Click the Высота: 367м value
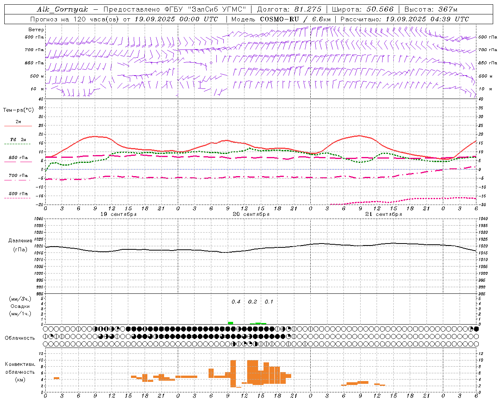Screen dimensions: 499x399 [431, 9]
